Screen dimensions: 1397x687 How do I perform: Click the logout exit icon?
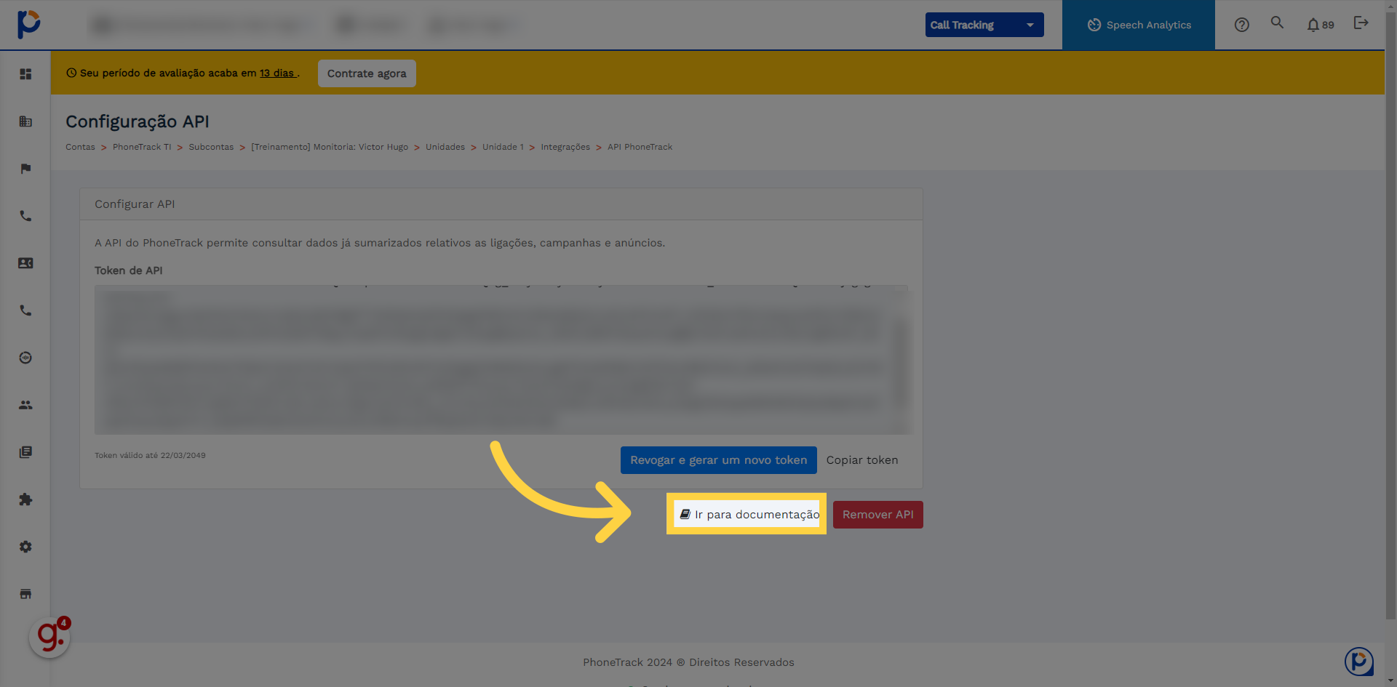click(1361, 23)
